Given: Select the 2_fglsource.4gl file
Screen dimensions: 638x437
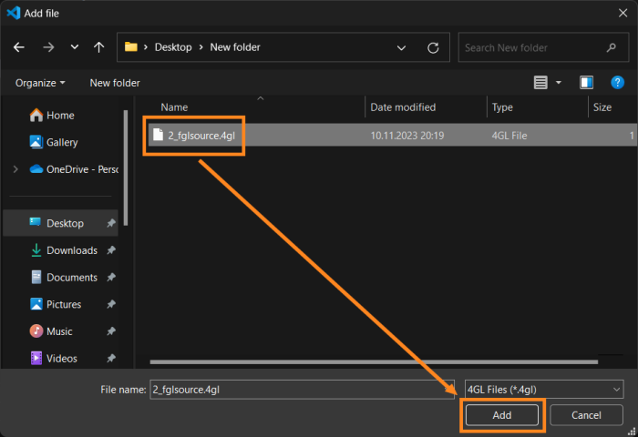Looking at the screenshot, I should [201, 136].
